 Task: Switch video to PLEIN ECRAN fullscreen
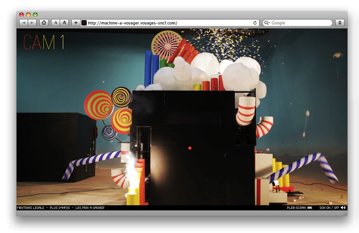point(299,208)
